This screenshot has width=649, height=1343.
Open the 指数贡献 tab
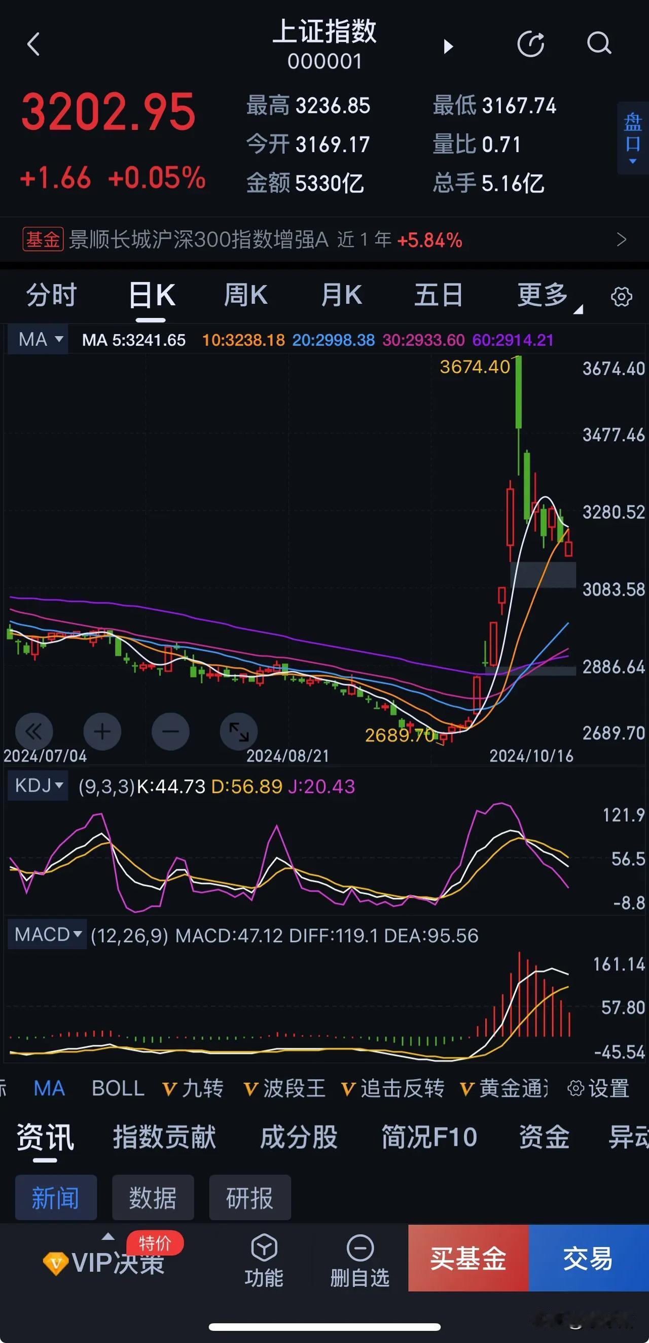click(164, 1137)
